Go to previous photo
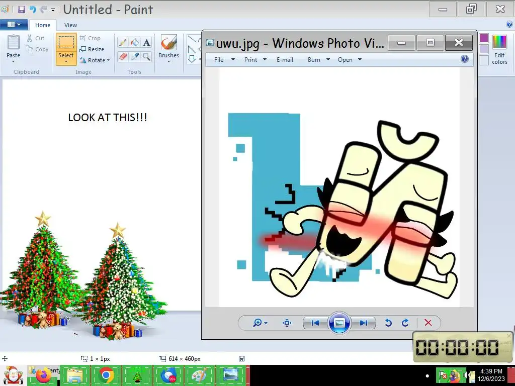This screenshot has height=386, width=515. click(315, 323)
